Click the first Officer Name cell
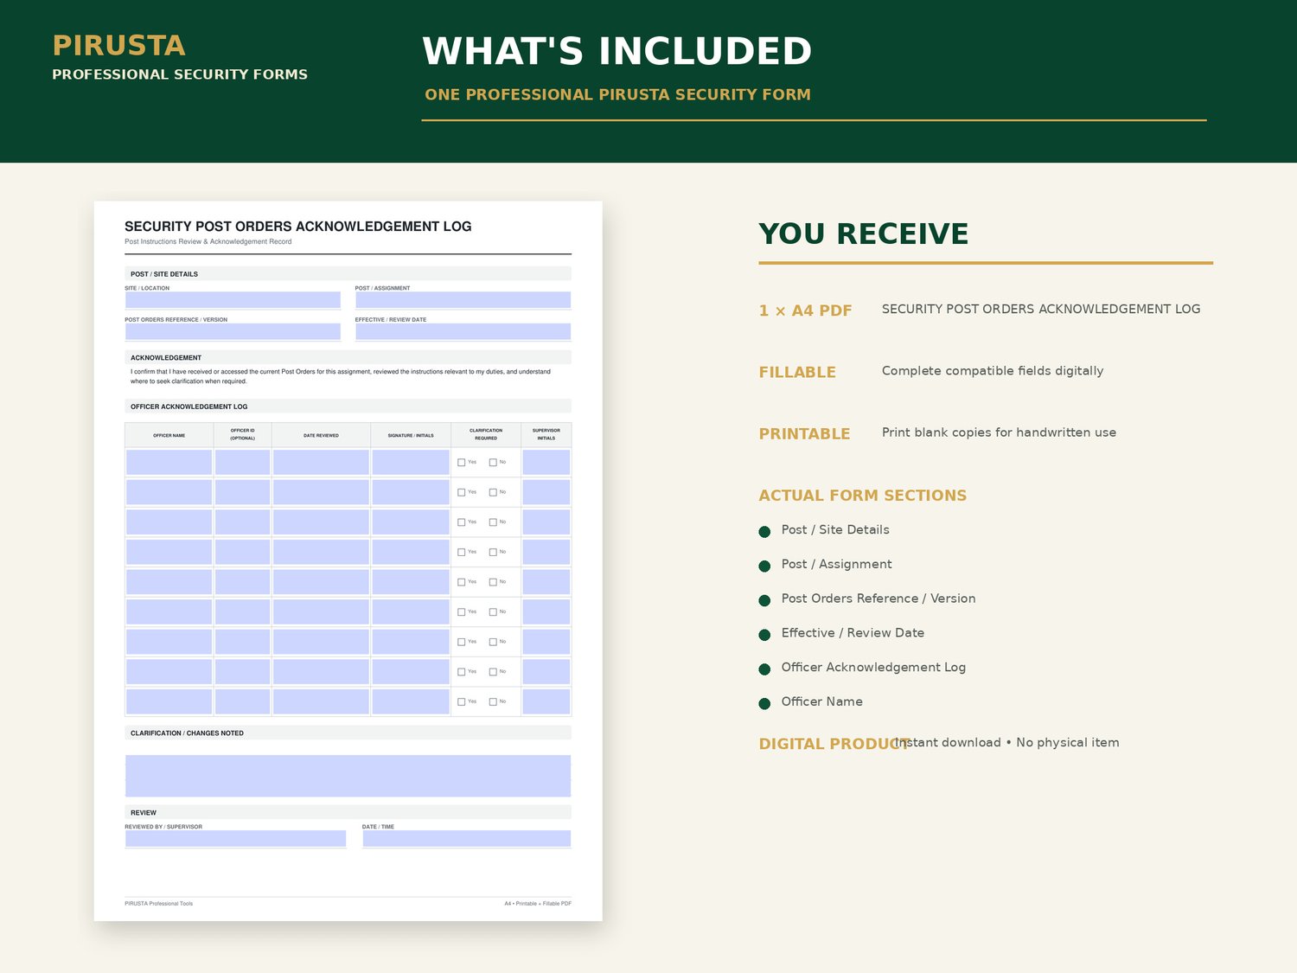 (x=169, y=462)
